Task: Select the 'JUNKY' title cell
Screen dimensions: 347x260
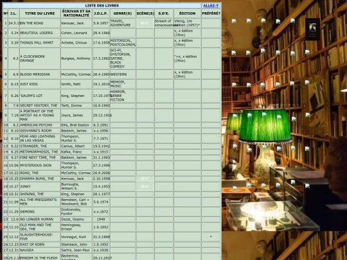Action: (x=40, y=186)
